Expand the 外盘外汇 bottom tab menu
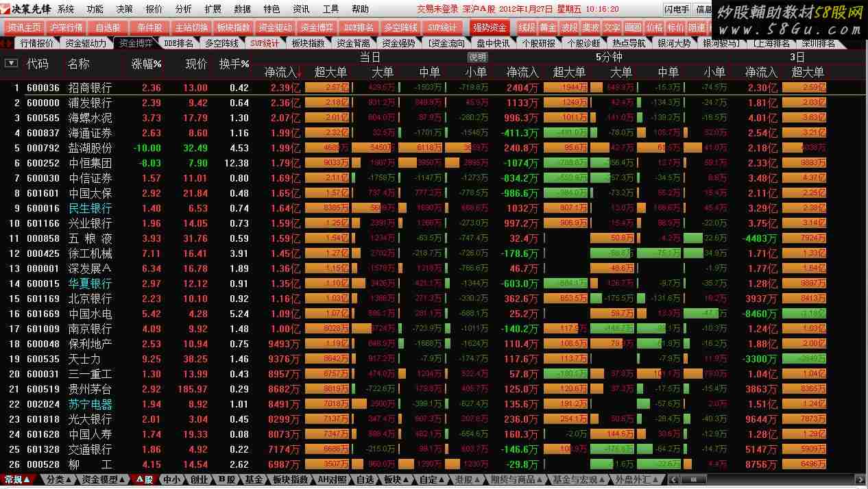The height and width of the screenshot is (489, 868). coord(637,480)
